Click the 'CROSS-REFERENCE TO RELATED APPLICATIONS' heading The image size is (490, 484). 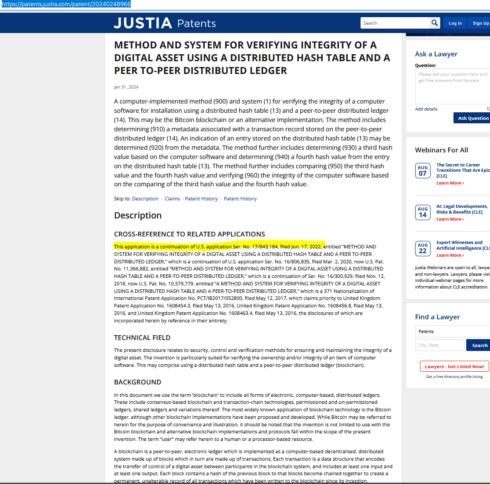pos(189,234)
